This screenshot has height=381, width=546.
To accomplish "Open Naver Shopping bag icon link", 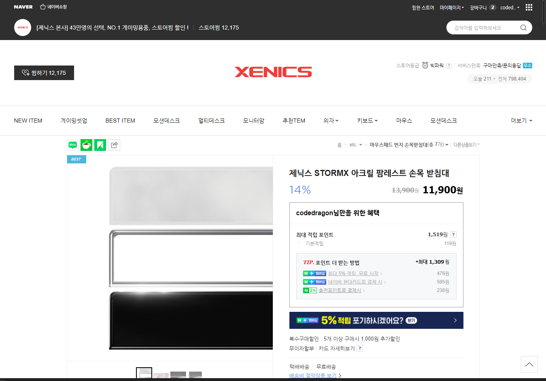I will [53, 7].
